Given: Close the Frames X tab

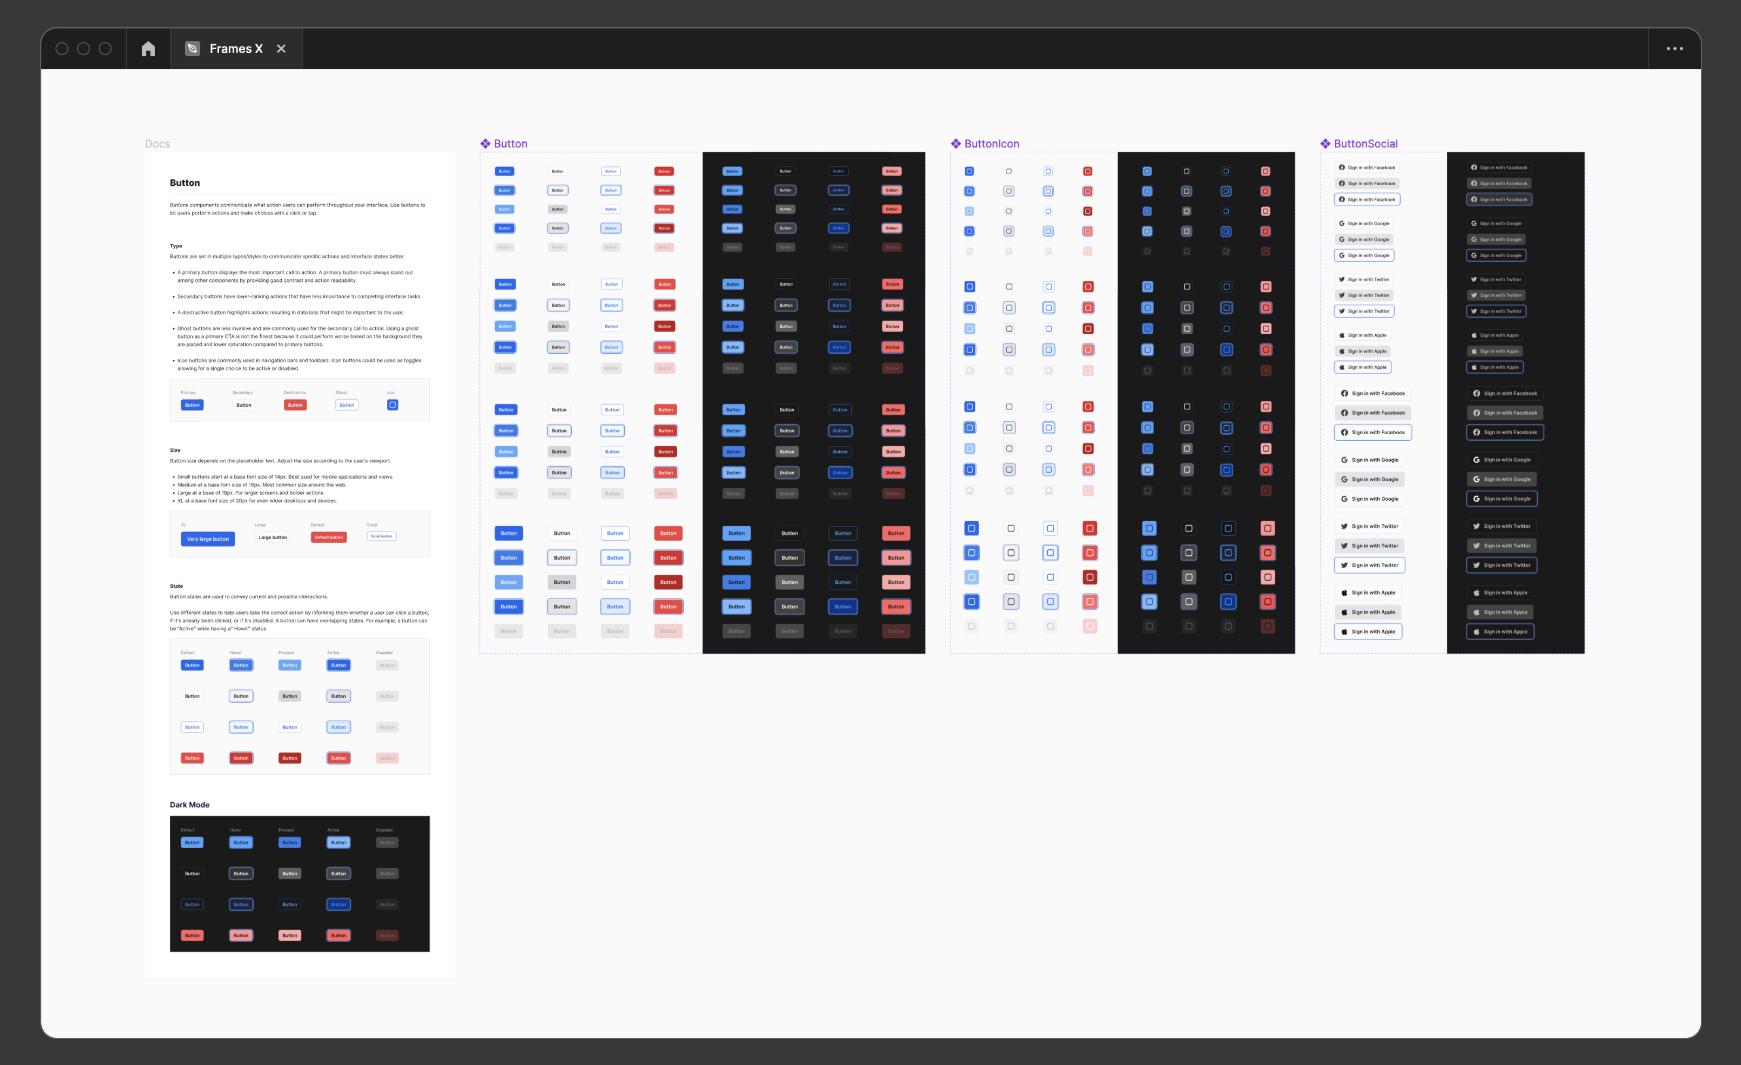Looking at the screenshot, I should pos(281,49).
